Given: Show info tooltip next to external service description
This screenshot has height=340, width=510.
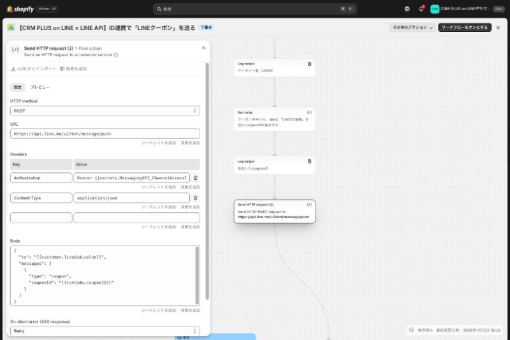Looking at the screenshot, I should point(116,55).
